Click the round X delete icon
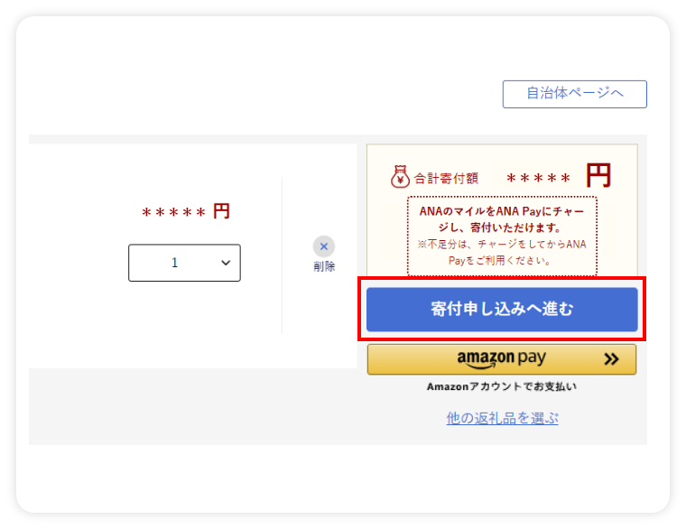The image size is (686, 529). pyautogui.click(x=324, y=246)
